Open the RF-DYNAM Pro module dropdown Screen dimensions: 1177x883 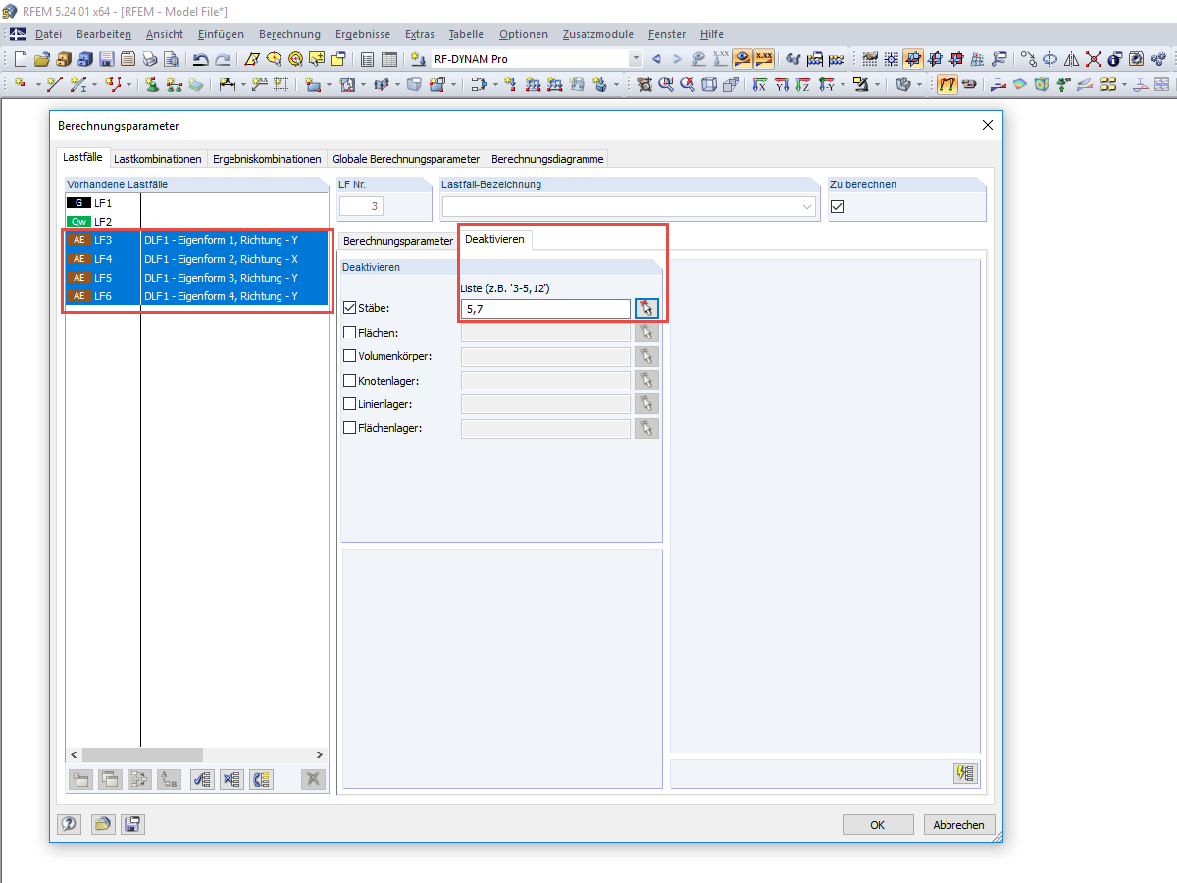pos(636,59)
